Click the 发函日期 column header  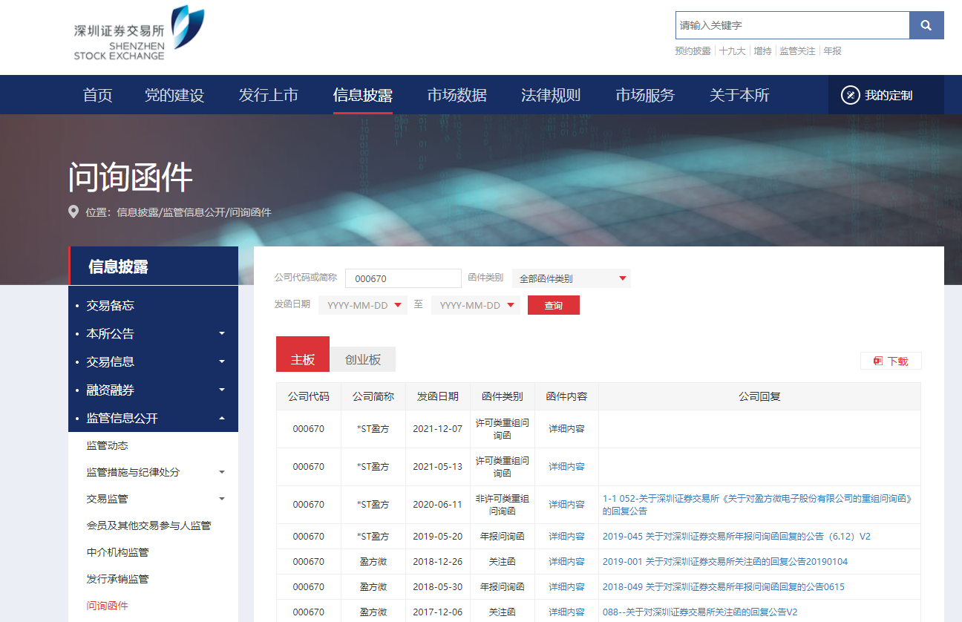pyautogui.click(x=438, y=396)
